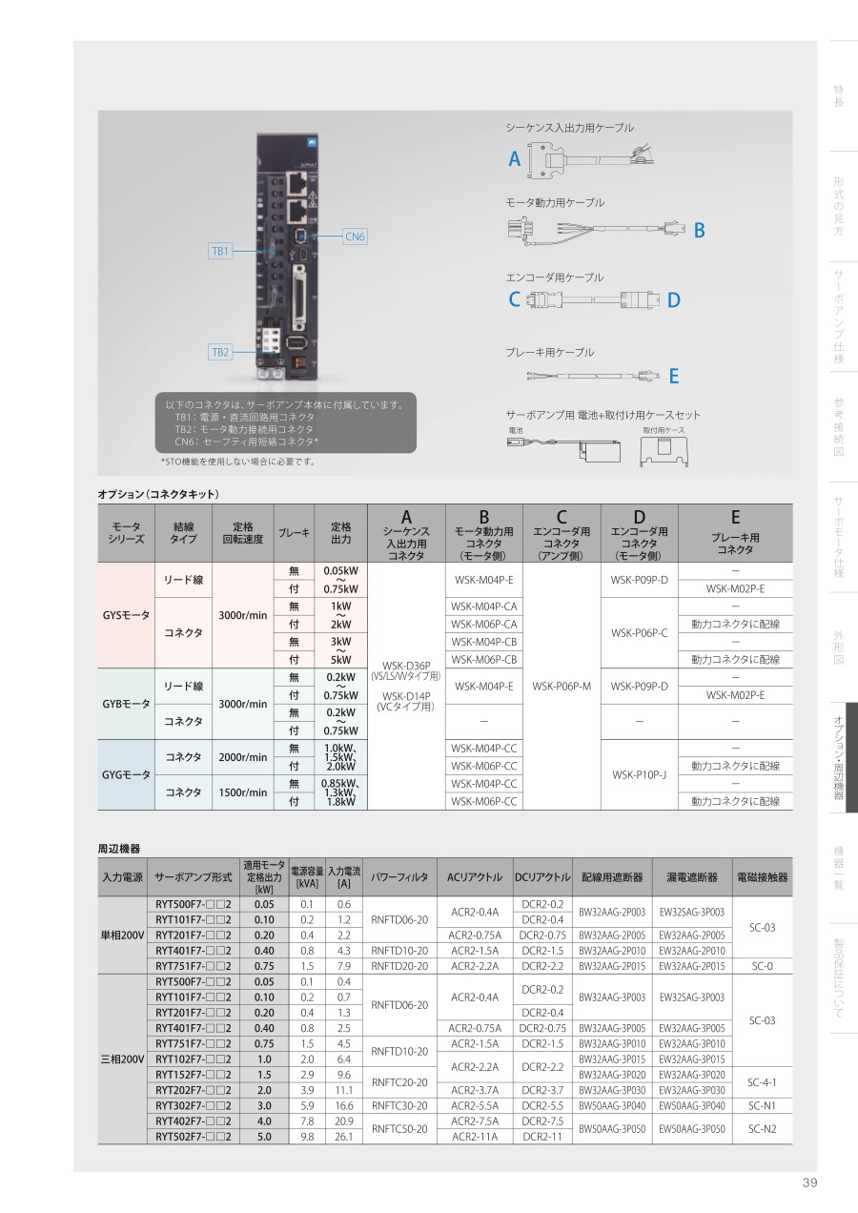Click the motor power cable illustration B
The width and height of the screenshot is (858, 1213).
(x=597, y=230)
